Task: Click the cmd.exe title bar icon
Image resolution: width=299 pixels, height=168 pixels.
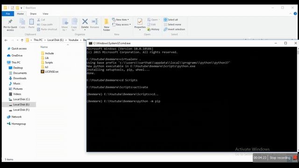Action: (x=91, y=43)
